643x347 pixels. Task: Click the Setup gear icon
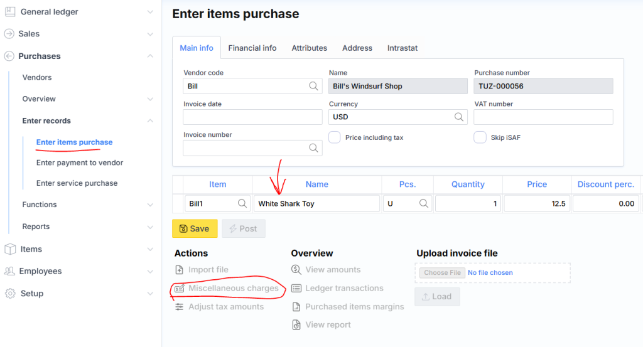point(9,293)
